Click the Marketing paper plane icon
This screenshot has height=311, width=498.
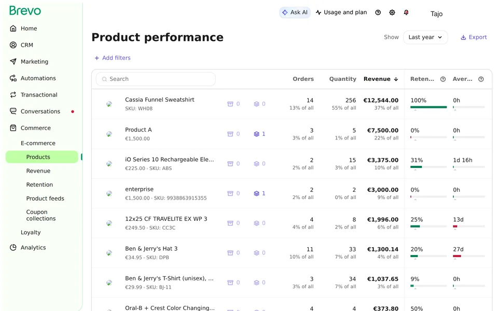(x=13, y=61)
